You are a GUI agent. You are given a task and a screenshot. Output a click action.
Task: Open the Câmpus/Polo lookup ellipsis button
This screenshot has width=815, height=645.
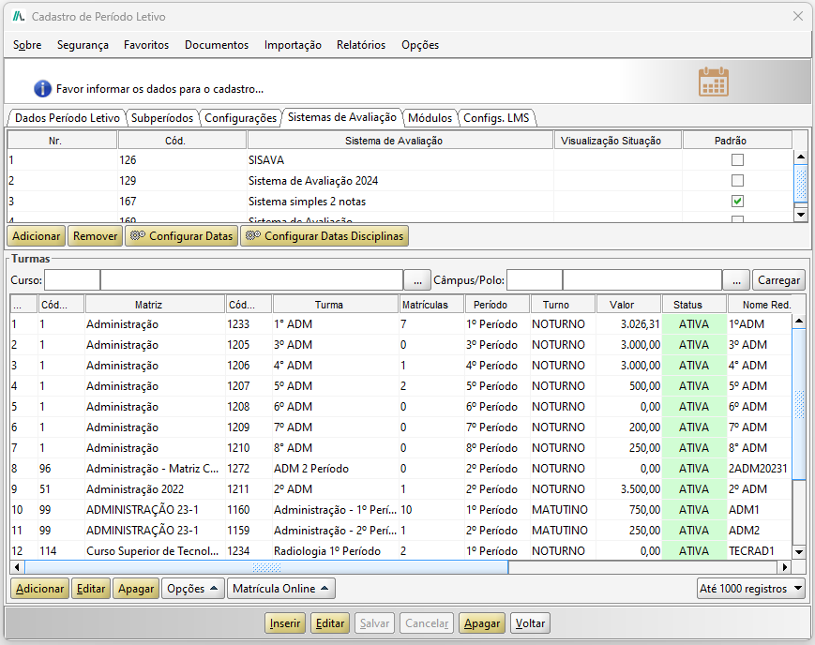click(736, 280)
